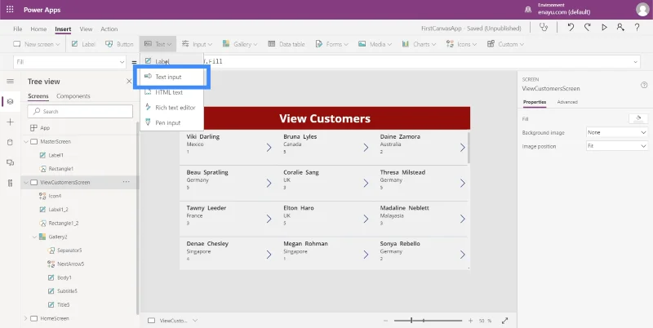This screenshot has width=653, height=328.
Task: Choose Rich text editor menu option
Action: click(171, 108)
